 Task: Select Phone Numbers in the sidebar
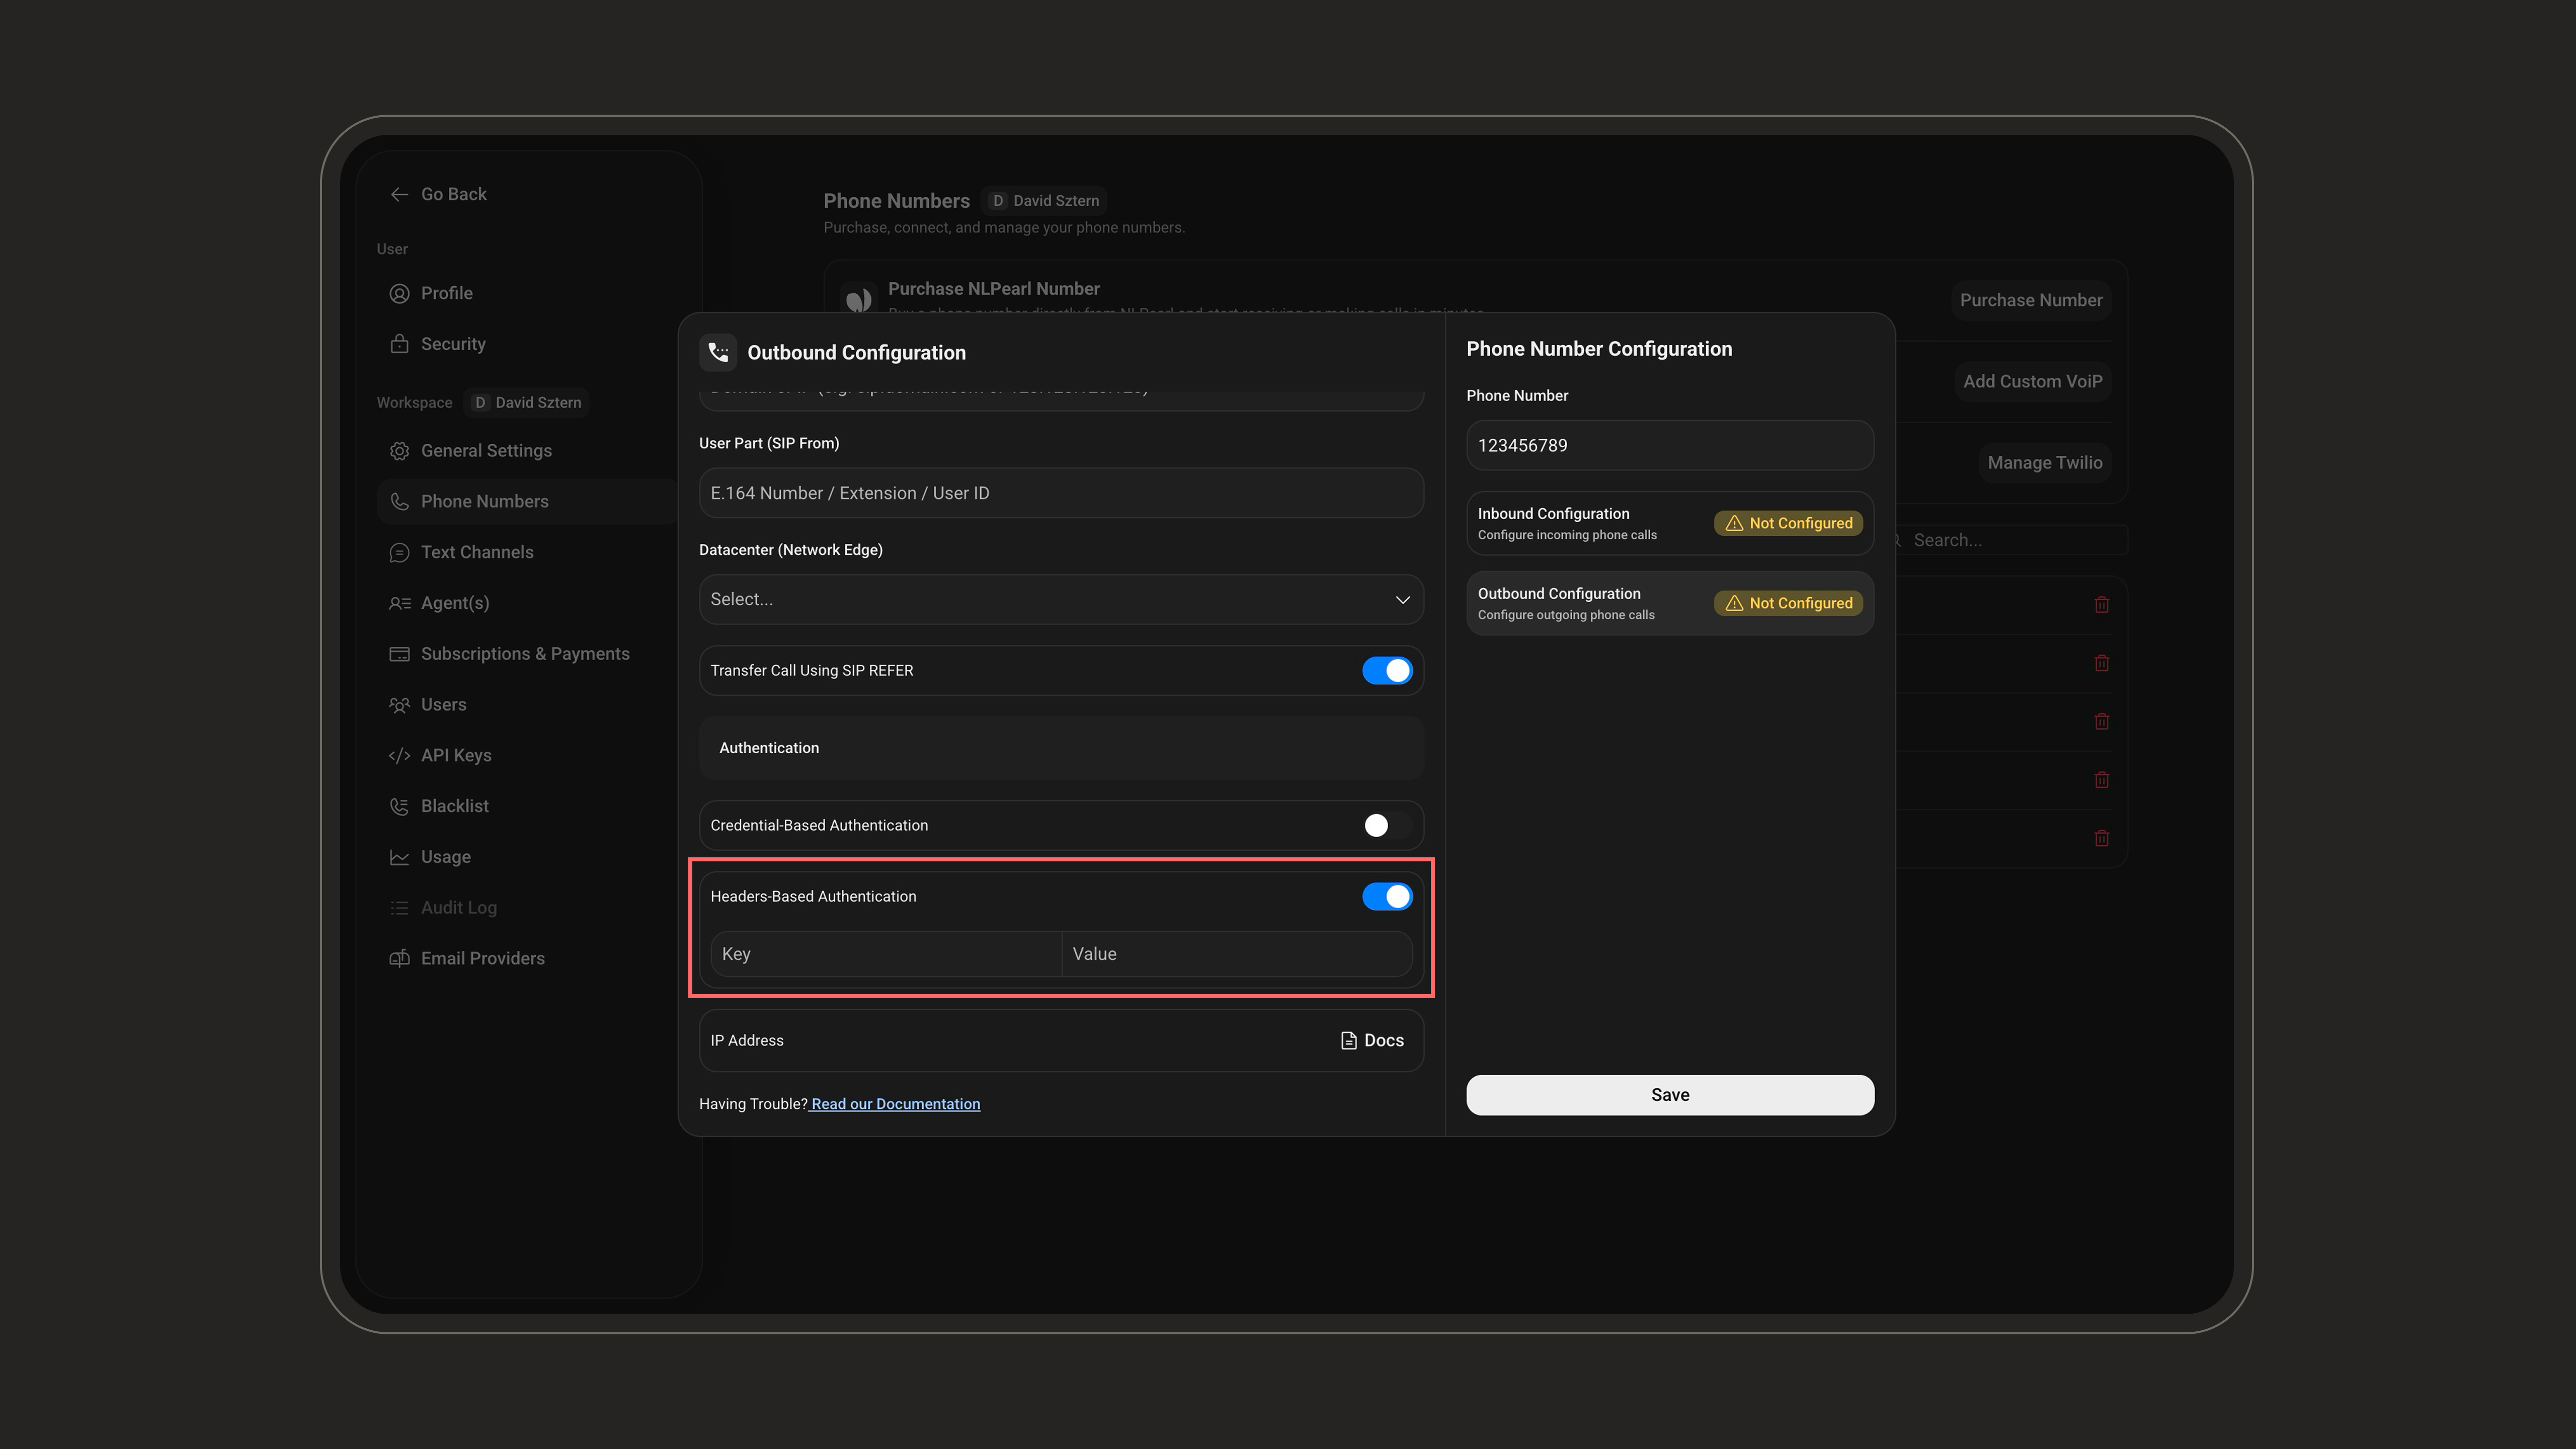pyautogui.click(x=528, y=501)
